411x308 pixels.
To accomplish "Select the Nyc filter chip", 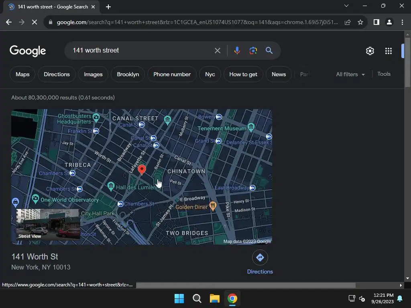I will (x=210, y=74).
